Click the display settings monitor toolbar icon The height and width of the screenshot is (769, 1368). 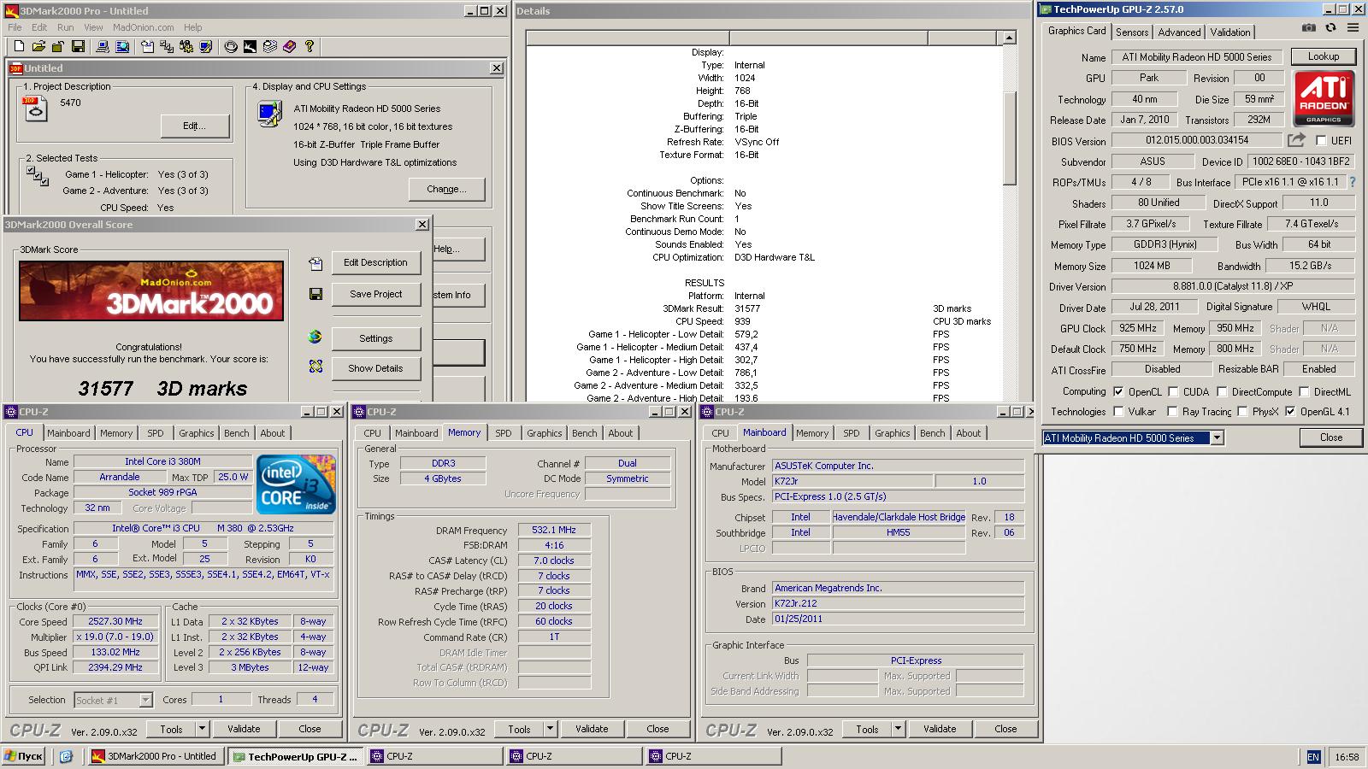tap(206, 46)
